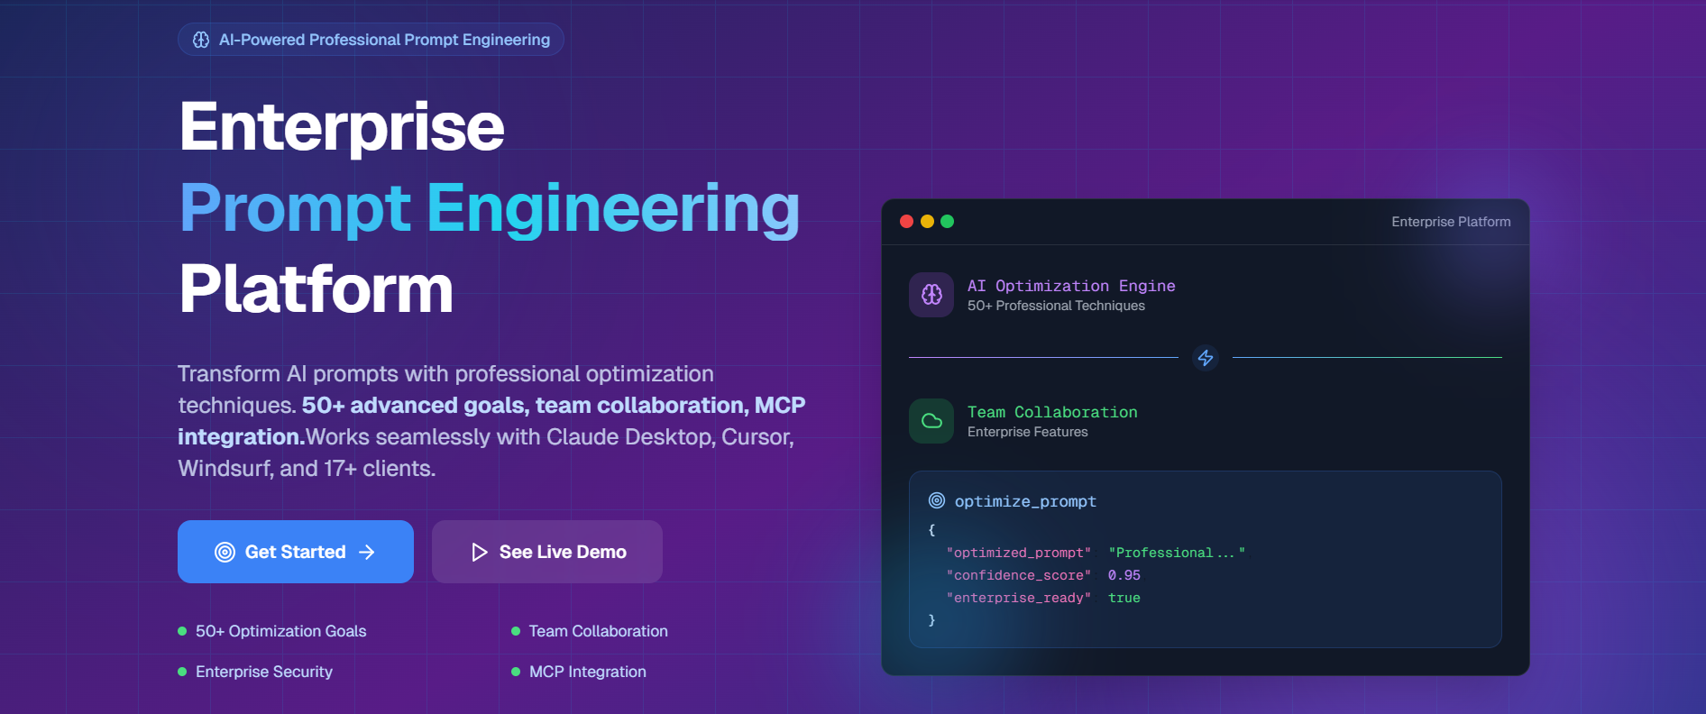Click the Team Collaboration feature bullet item

(x=590, y=631)
